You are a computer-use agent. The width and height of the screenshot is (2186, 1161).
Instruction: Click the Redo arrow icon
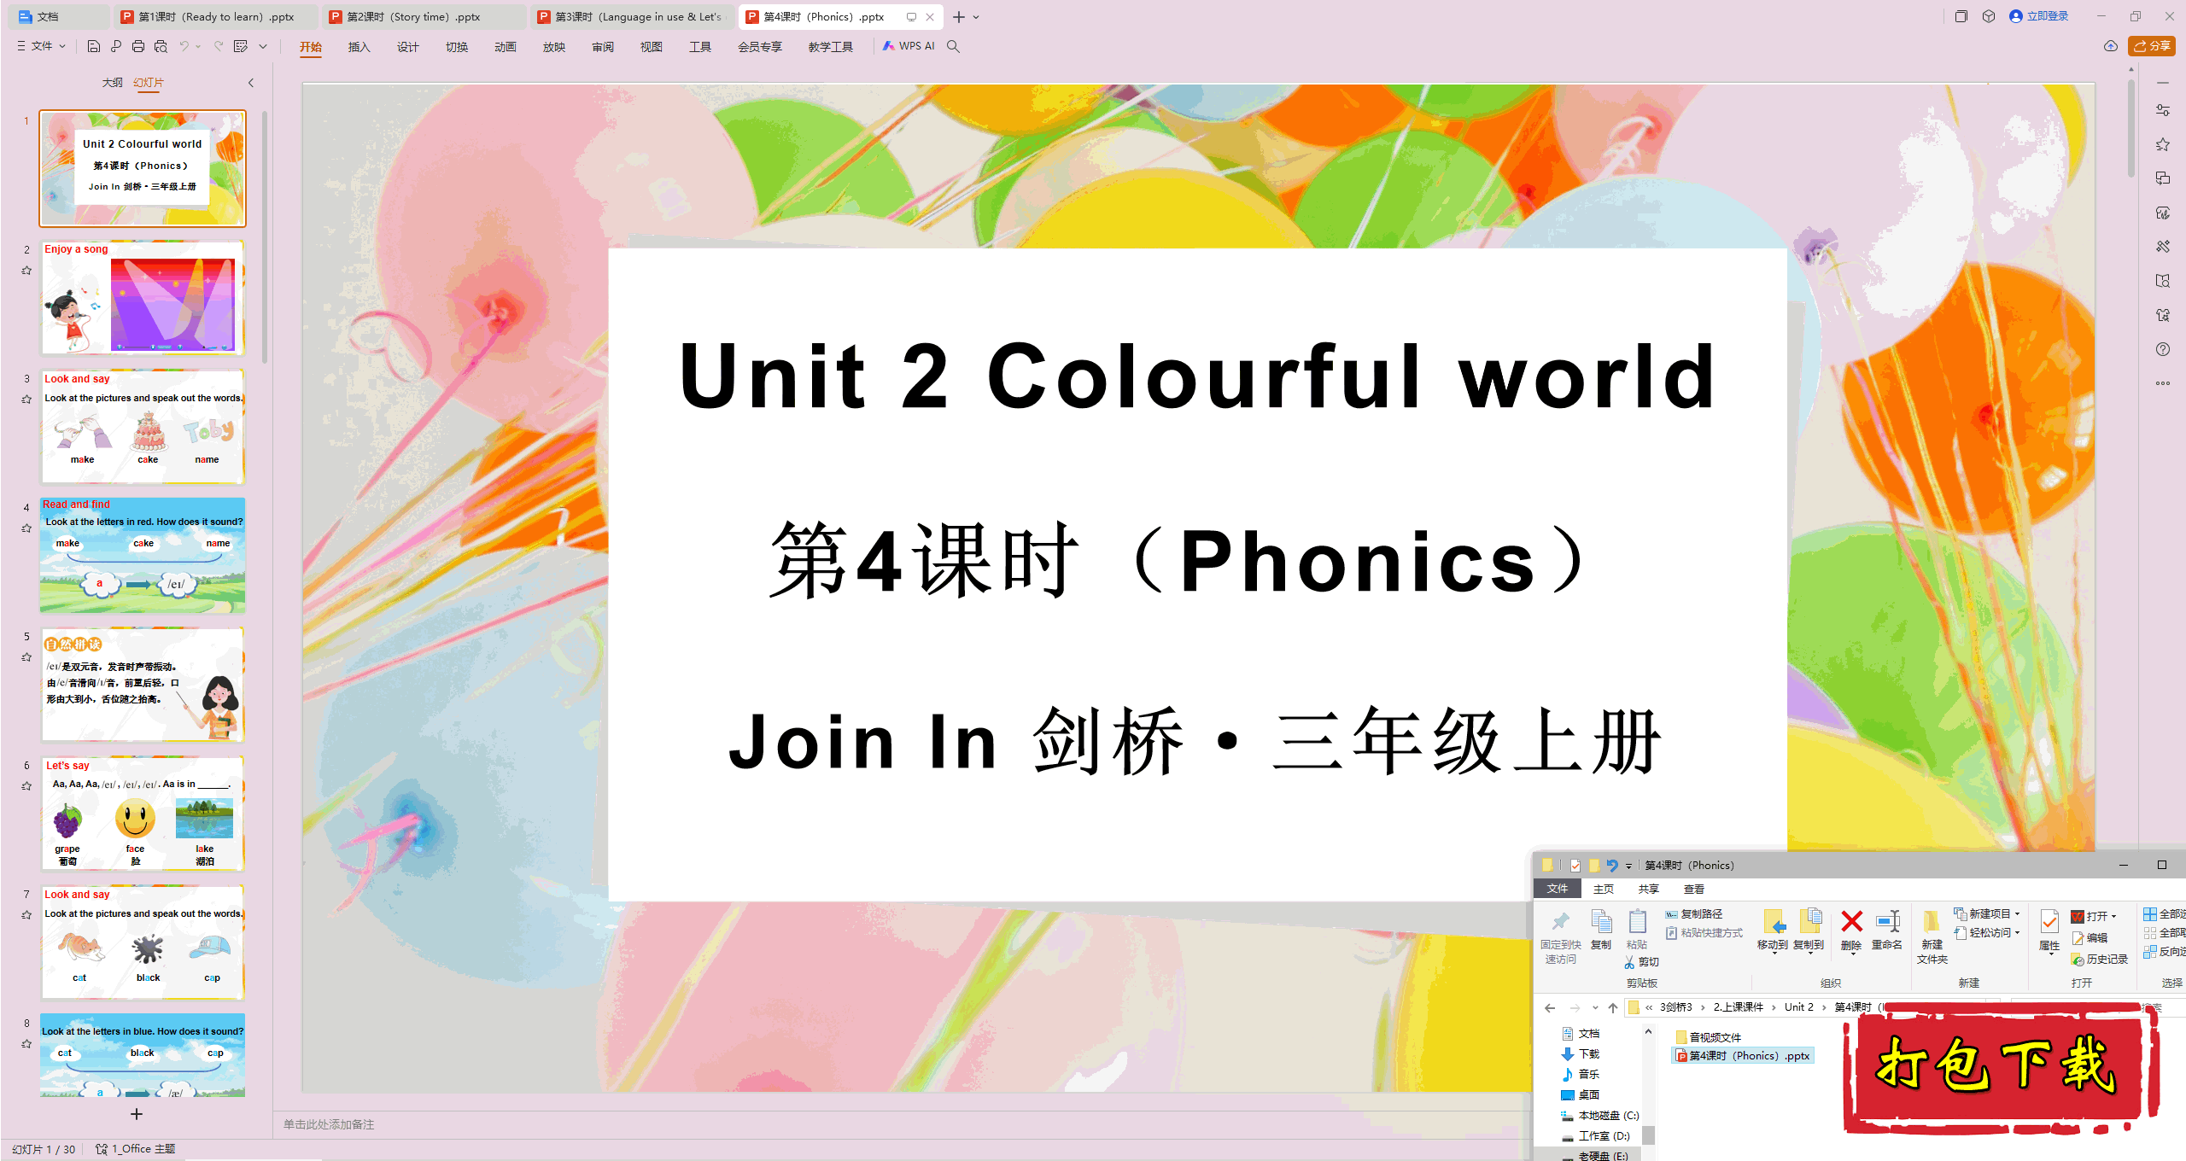pyautogui.click(x=219, y=46)
